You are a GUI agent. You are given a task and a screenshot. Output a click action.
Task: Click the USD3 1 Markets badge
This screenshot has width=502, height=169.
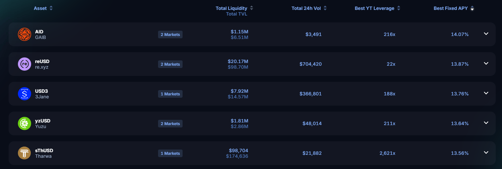170,94
